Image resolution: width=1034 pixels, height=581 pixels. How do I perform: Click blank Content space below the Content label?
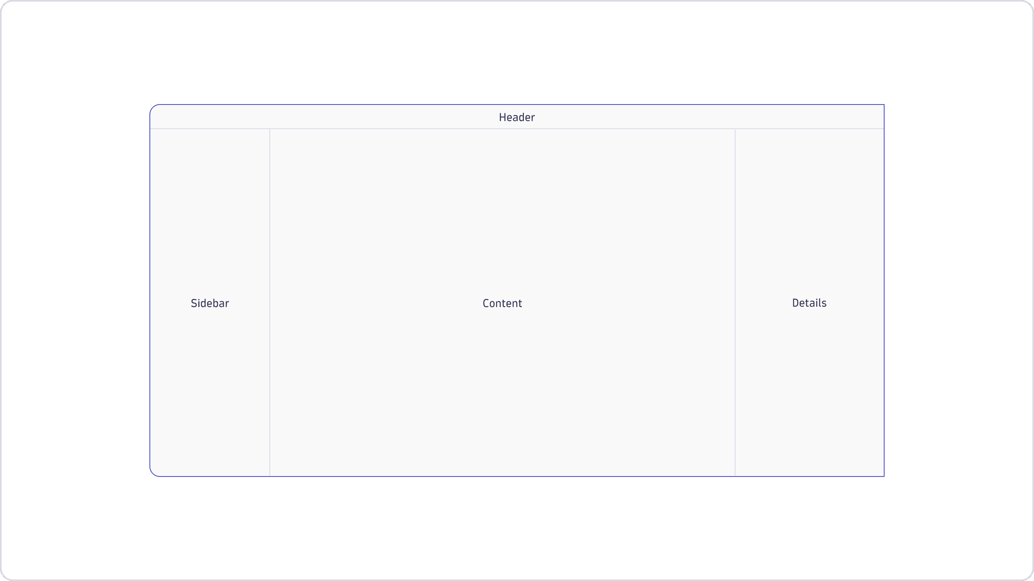[x=502, y=391]
